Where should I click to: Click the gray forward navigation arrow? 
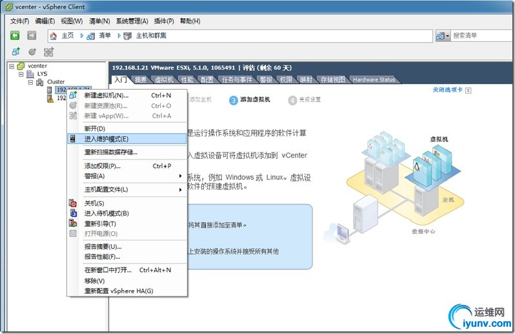tap(32, 35)
